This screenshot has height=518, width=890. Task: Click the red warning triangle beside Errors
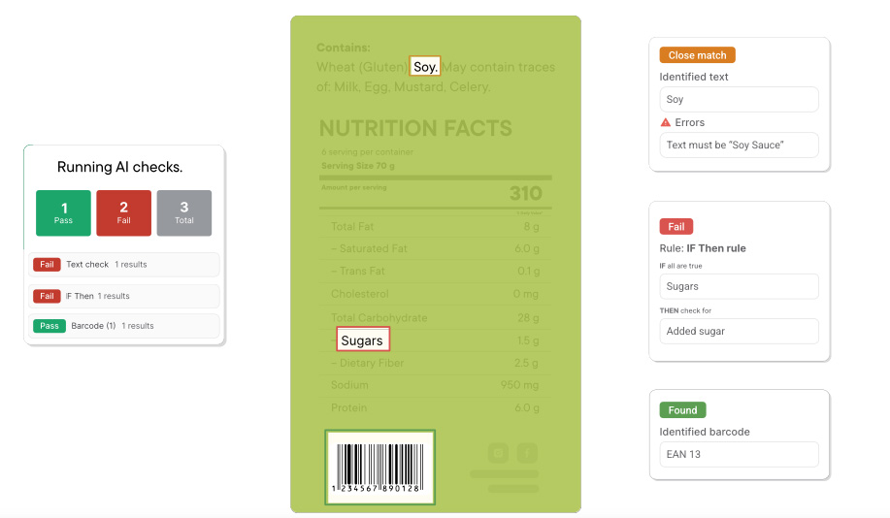[x=665, y=122]
